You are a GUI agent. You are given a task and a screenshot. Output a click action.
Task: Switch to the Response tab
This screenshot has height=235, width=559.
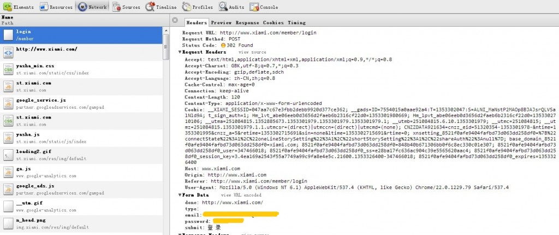(247, 22)
